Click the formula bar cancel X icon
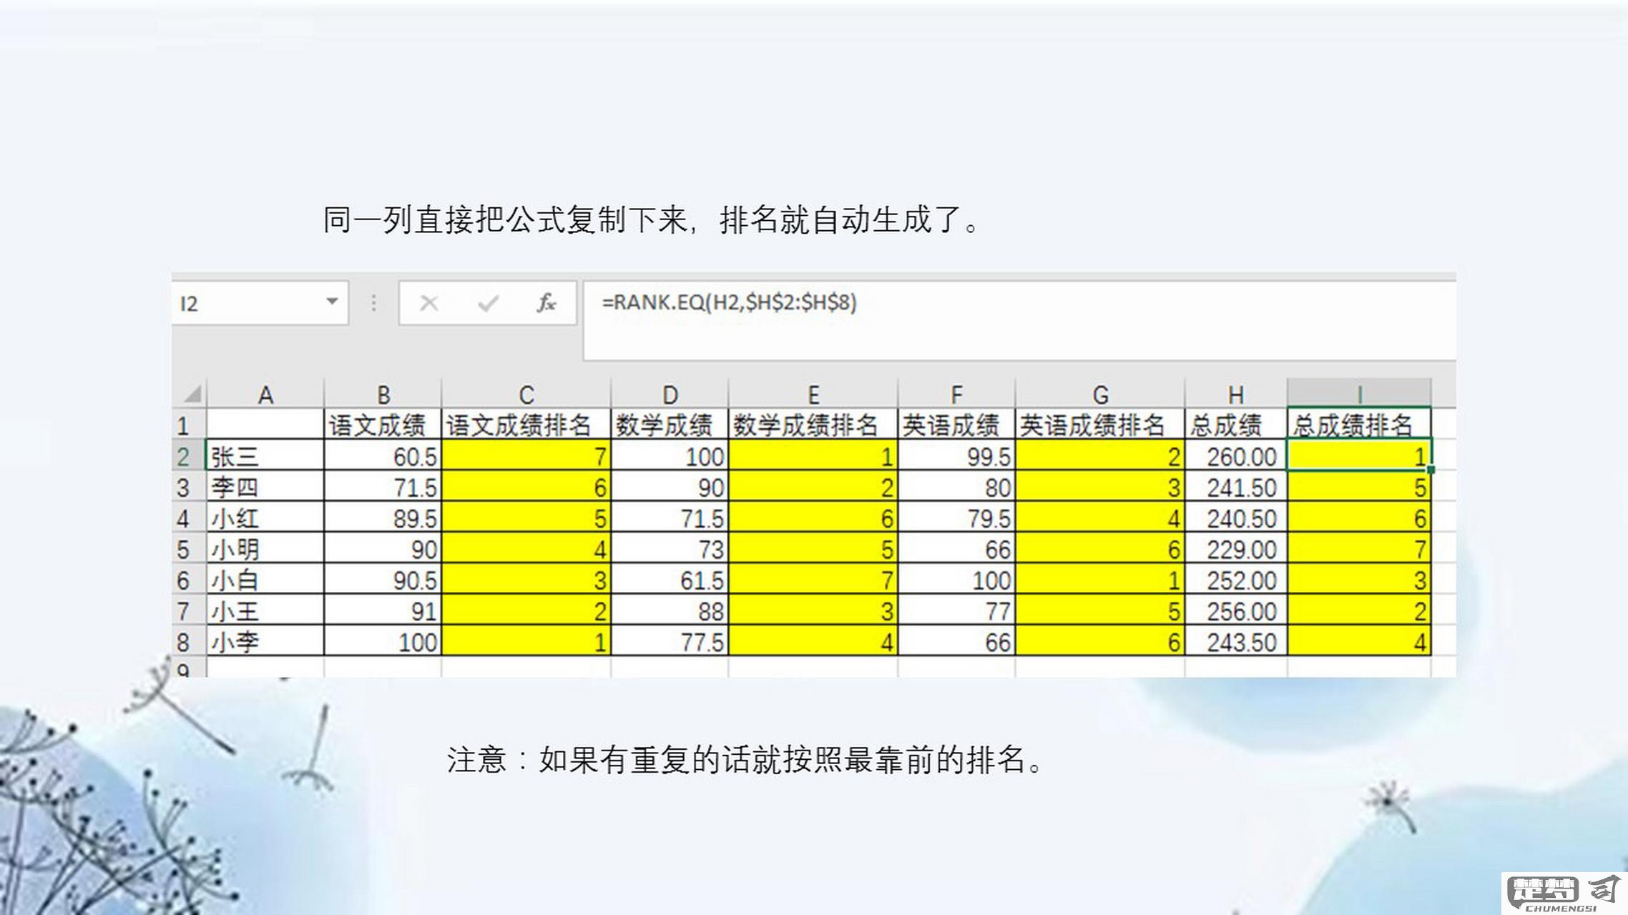1628x915 pixels. 429,304
